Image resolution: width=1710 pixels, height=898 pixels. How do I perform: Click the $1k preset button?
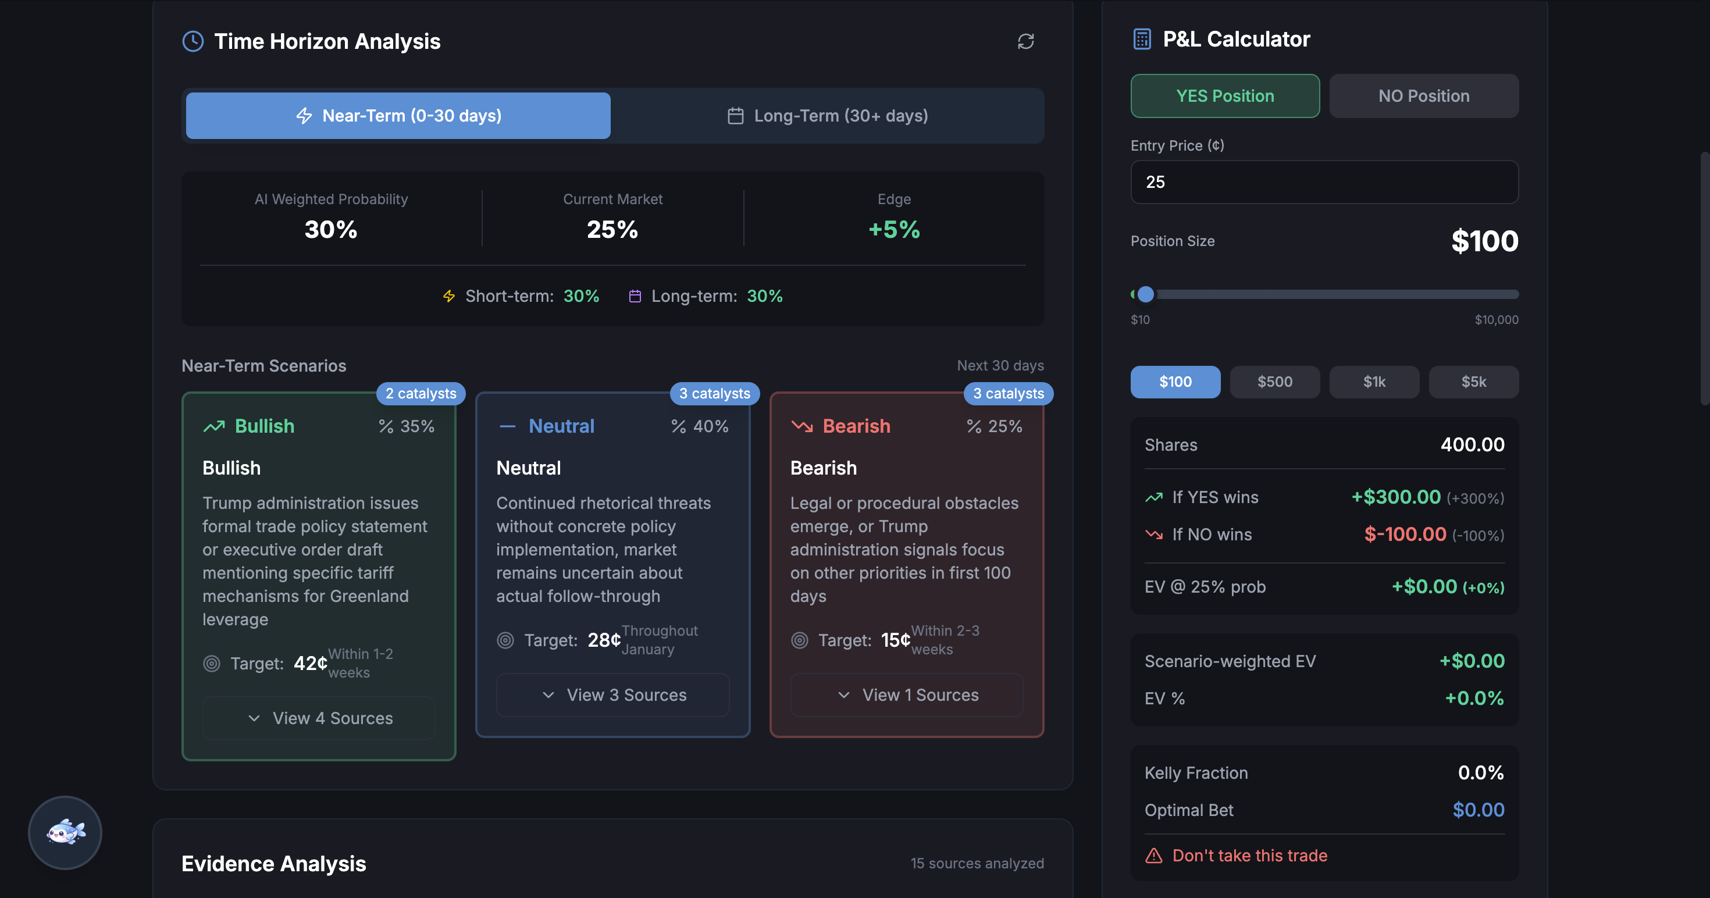1374,382
